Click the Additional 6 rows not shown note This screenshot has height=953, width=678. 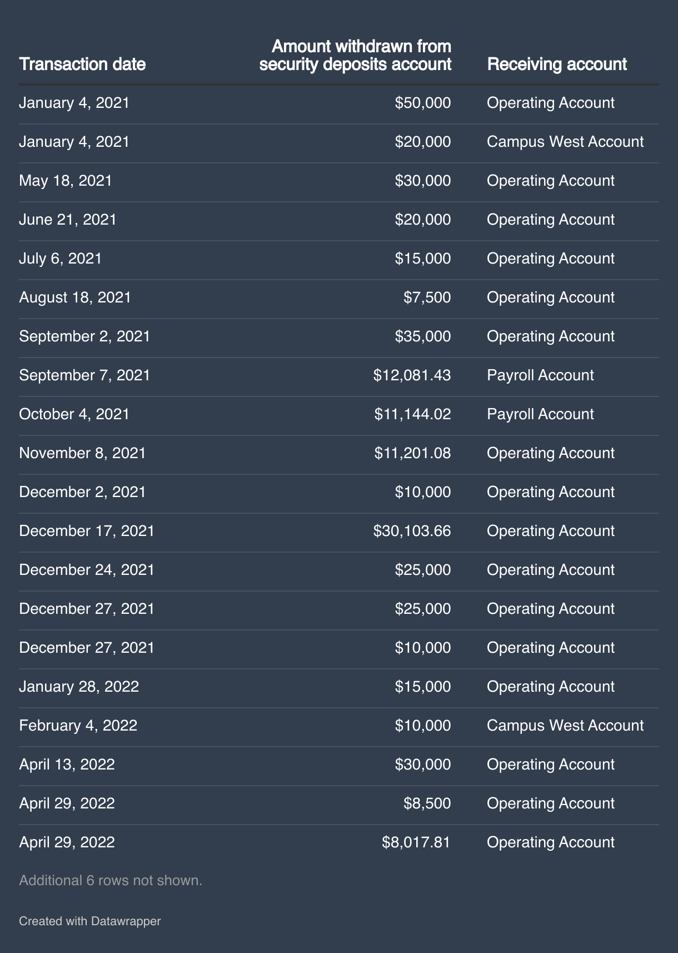(111, 880)
